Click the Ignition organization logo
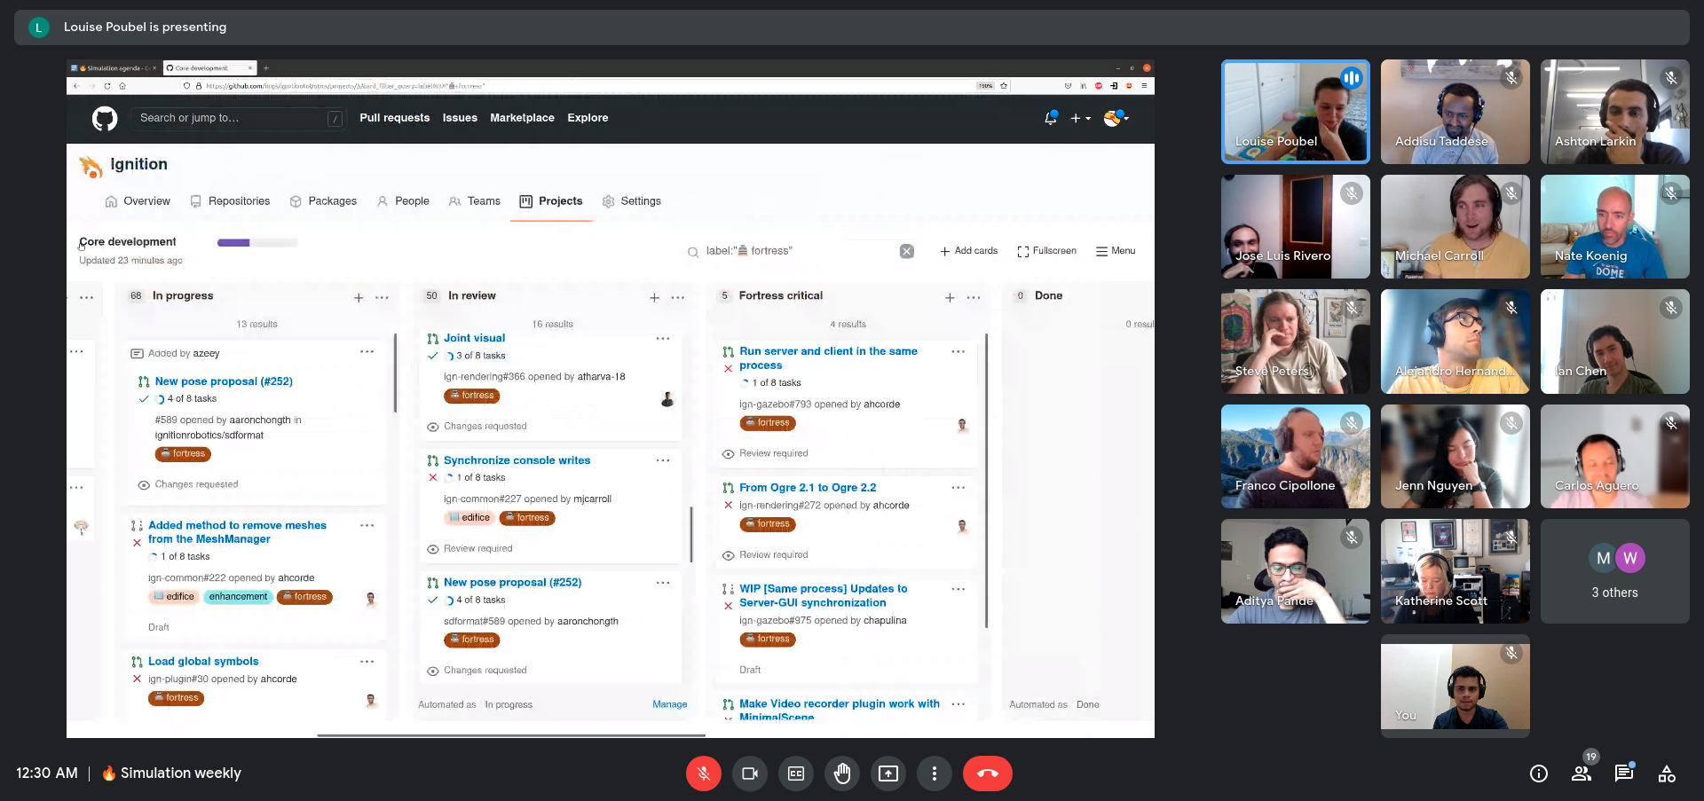The image size is (1704, 801). [x=91, y=166]
